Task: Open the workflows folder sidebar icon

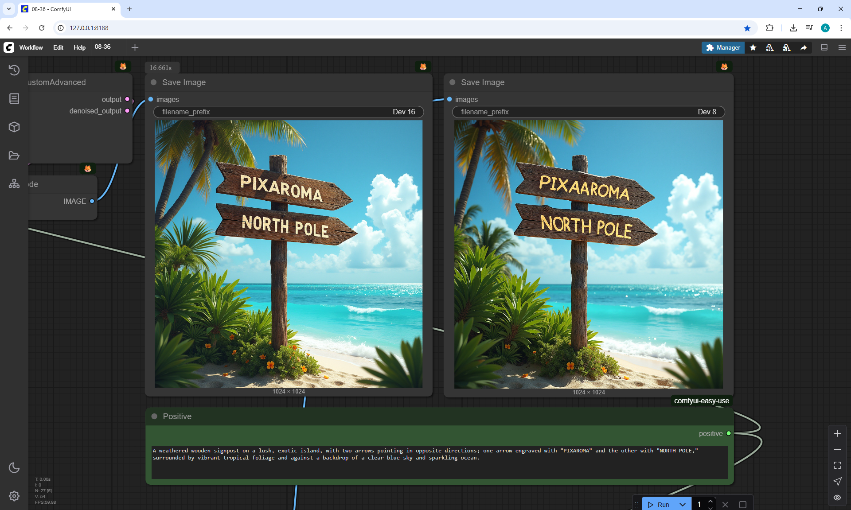Action: click(14, 156)
